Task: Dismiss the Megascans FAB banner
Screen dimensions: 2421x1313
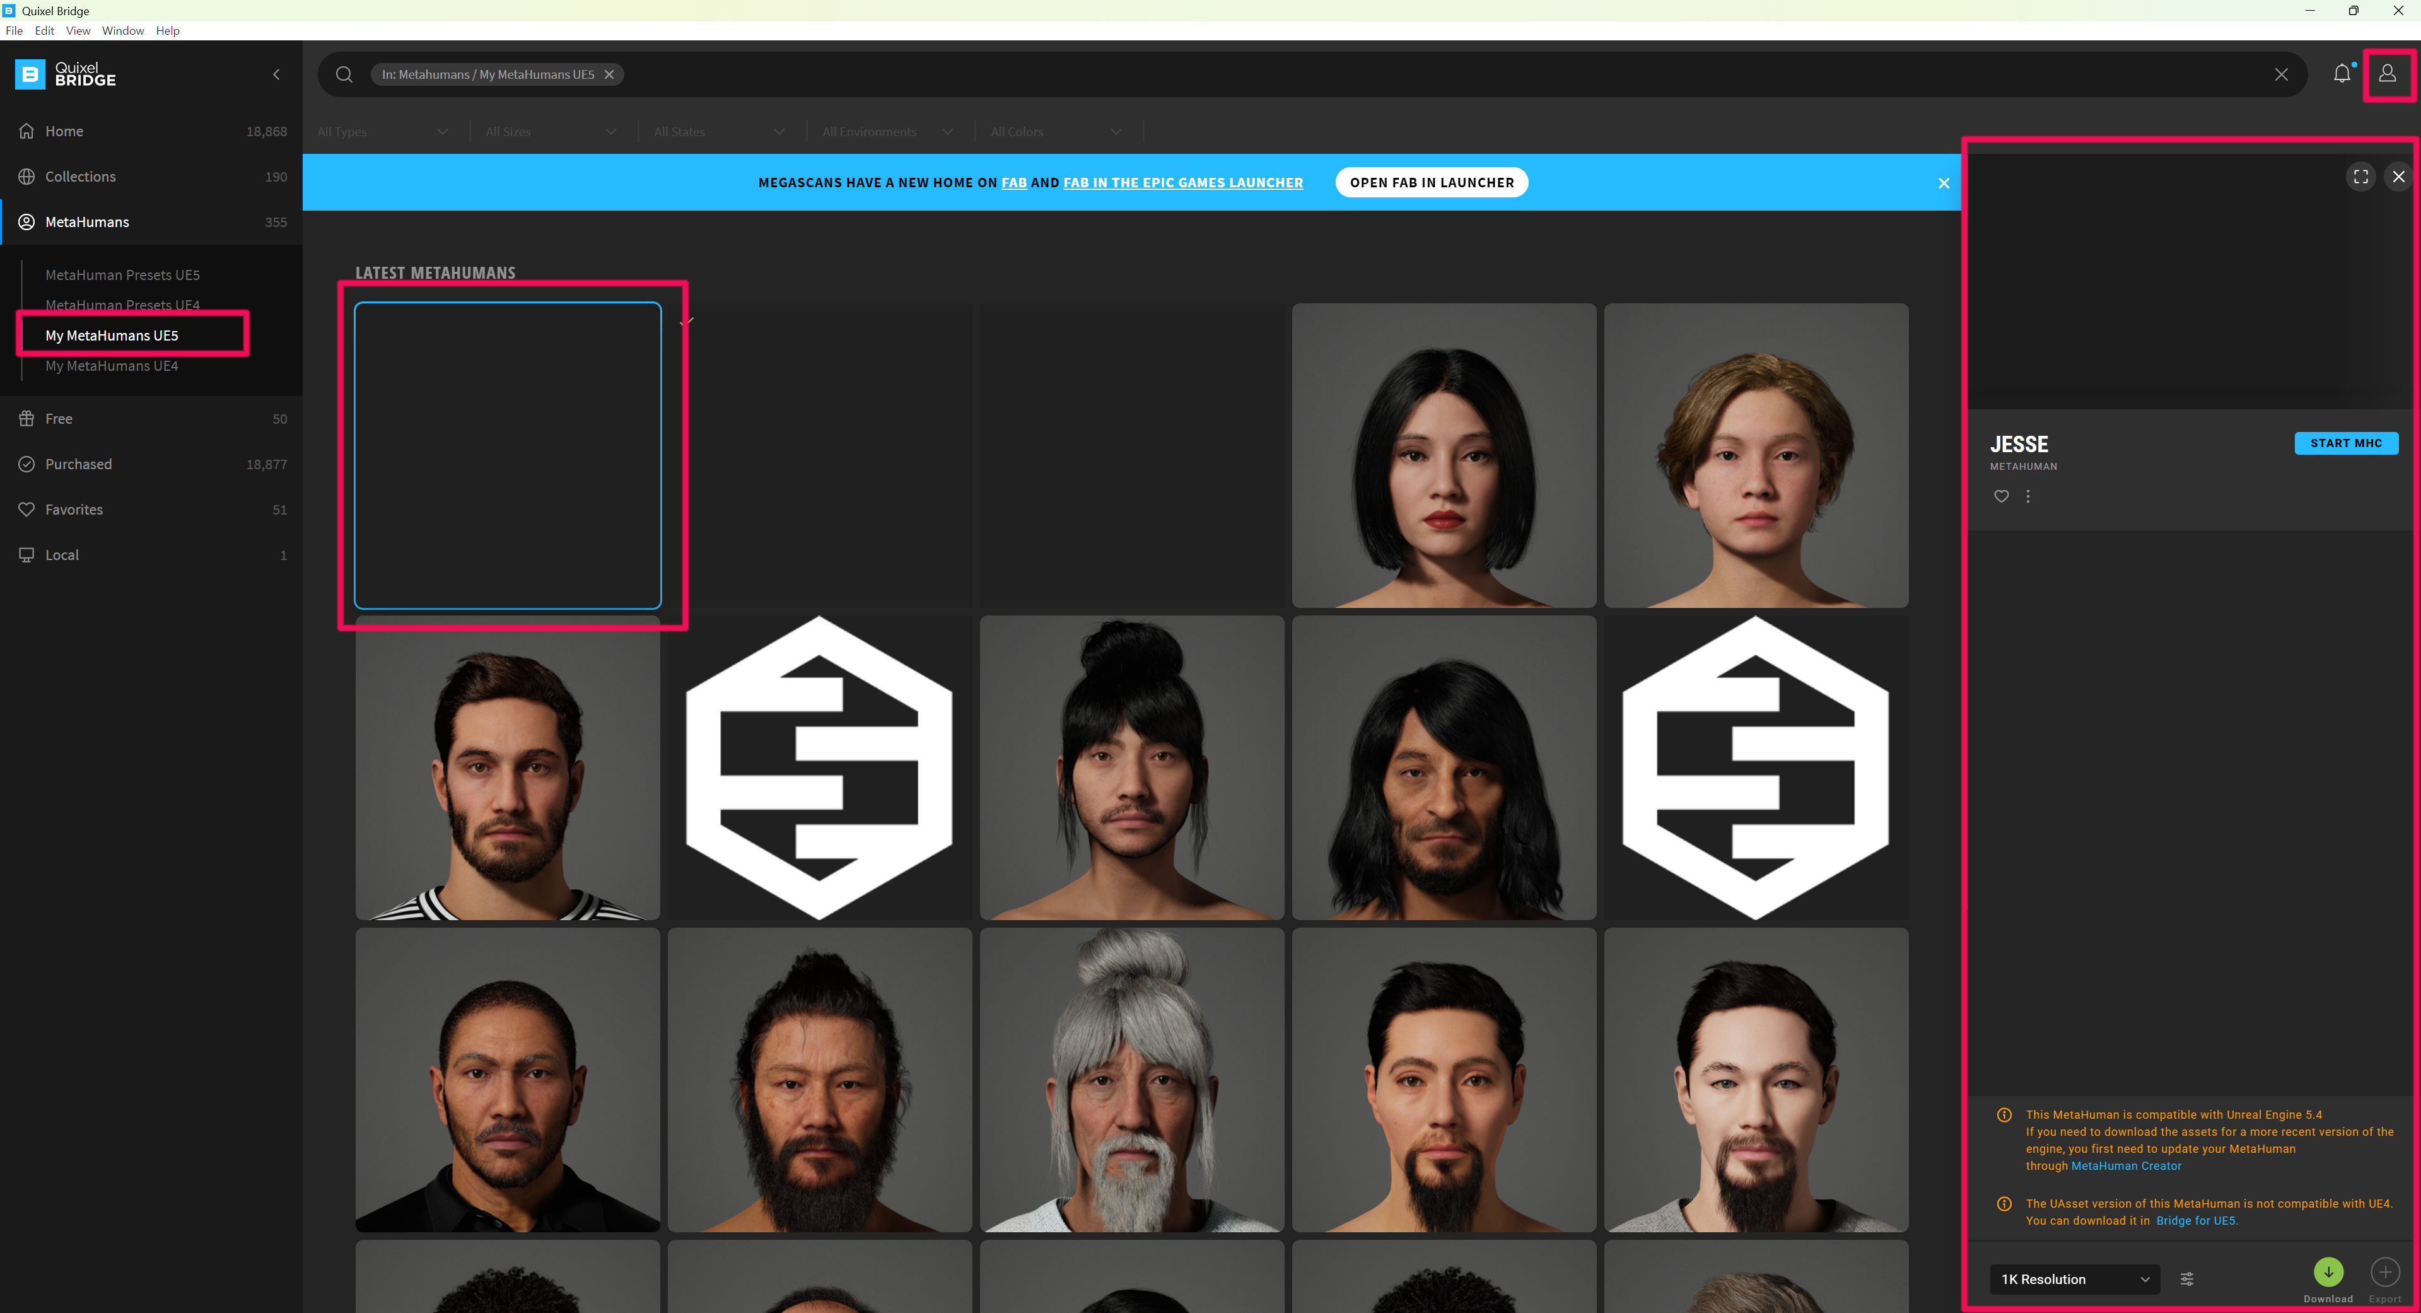Action: click(x=1944, y=184)
